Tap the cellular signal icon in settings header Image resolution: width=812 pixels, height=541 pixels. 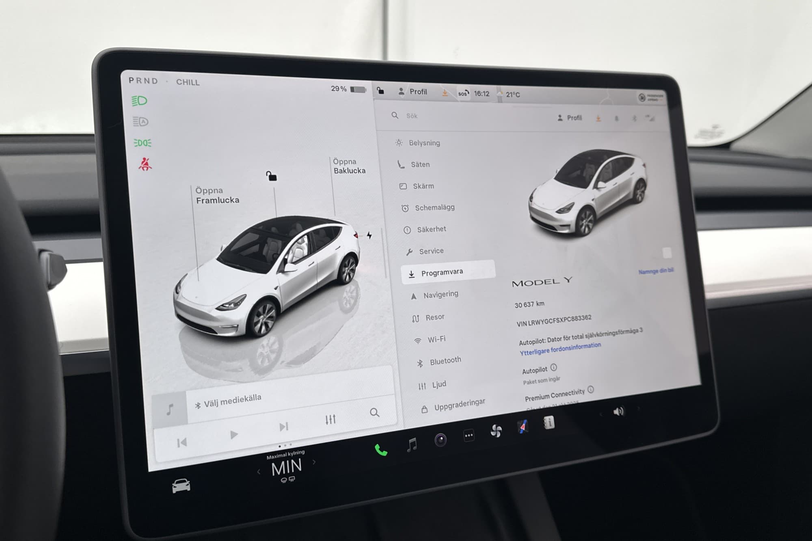click(x=651, y=118)
